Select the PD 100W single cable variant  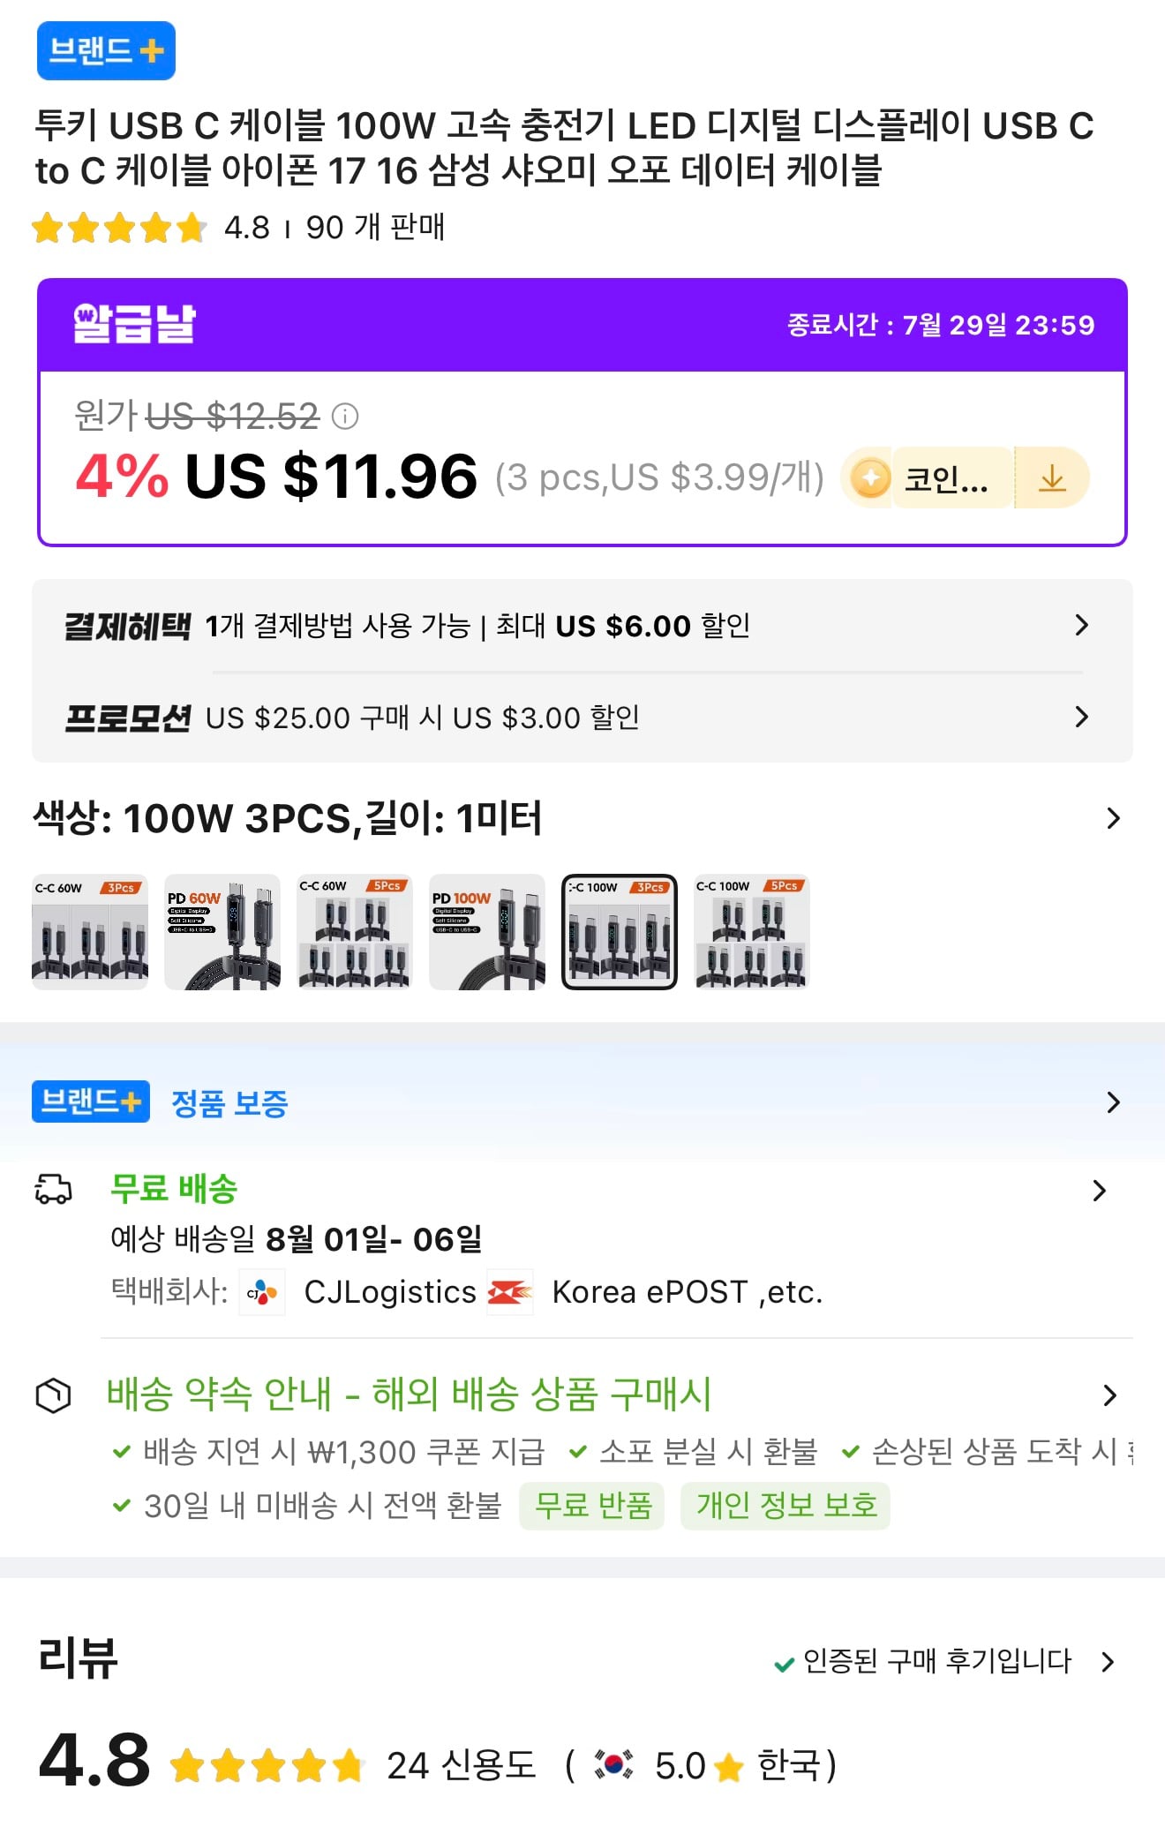(x=487, y=932)
